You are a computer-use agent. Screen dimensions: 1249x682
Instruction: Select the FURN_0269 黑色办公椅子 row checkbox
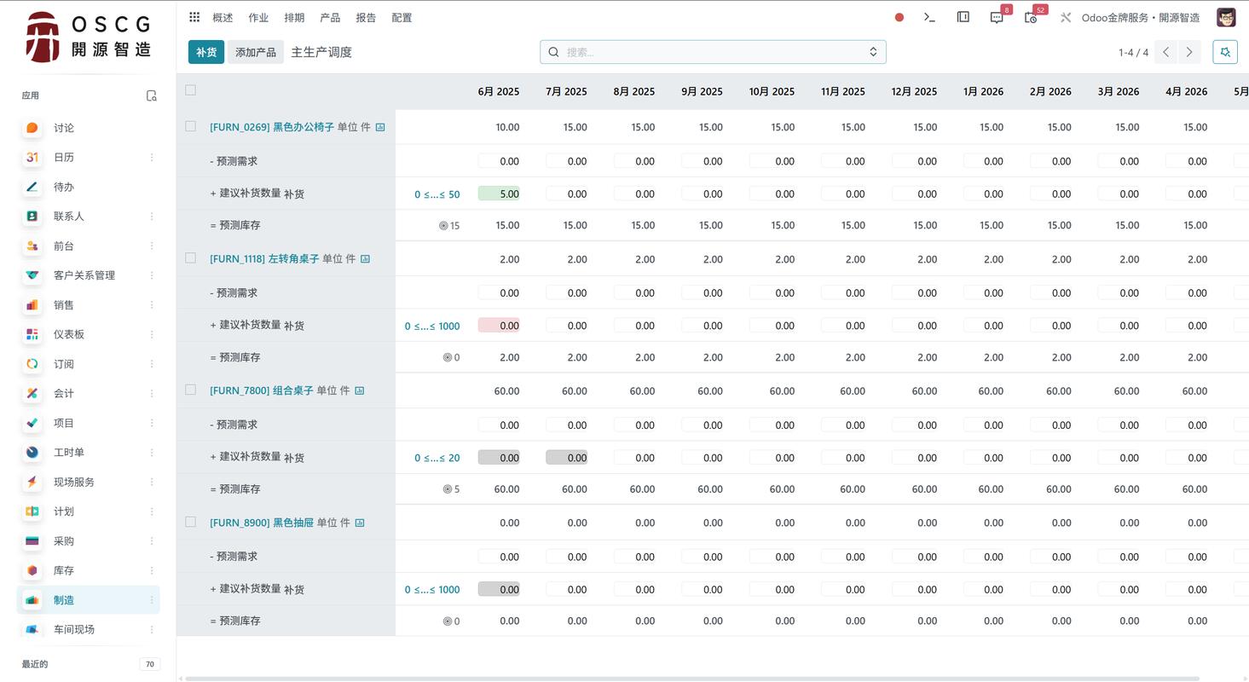pyautogui.click(x=190, y=126)
